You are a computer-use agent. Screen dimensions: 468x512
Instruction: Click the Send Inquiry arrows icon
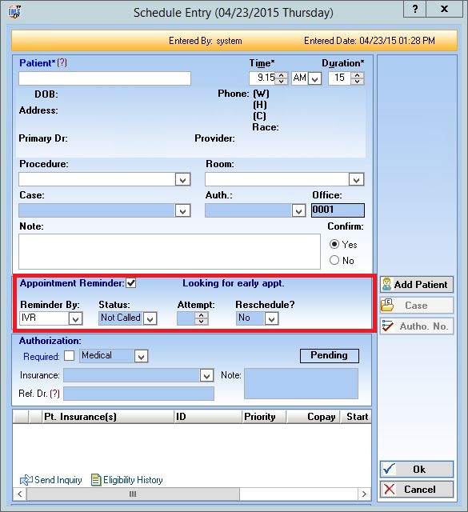(26, 480)
